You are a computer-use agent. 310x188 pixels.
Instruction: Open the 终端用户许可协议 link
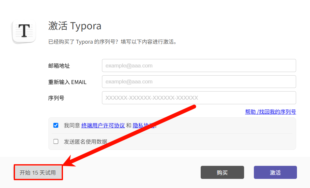(103, 125)
